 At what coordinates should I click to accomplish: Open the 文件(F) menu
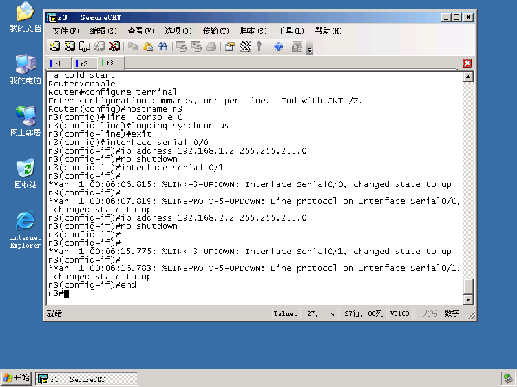pyautogui.click(x=66, y=31)
